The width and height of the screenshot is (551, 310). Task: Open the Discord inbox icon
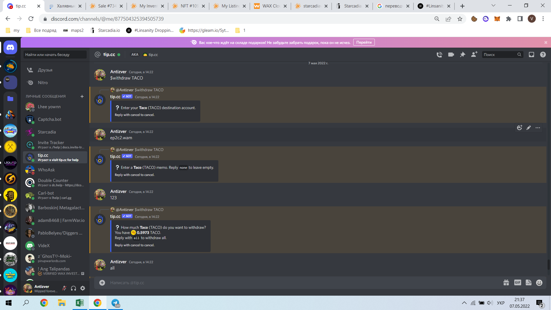(531, 55)
